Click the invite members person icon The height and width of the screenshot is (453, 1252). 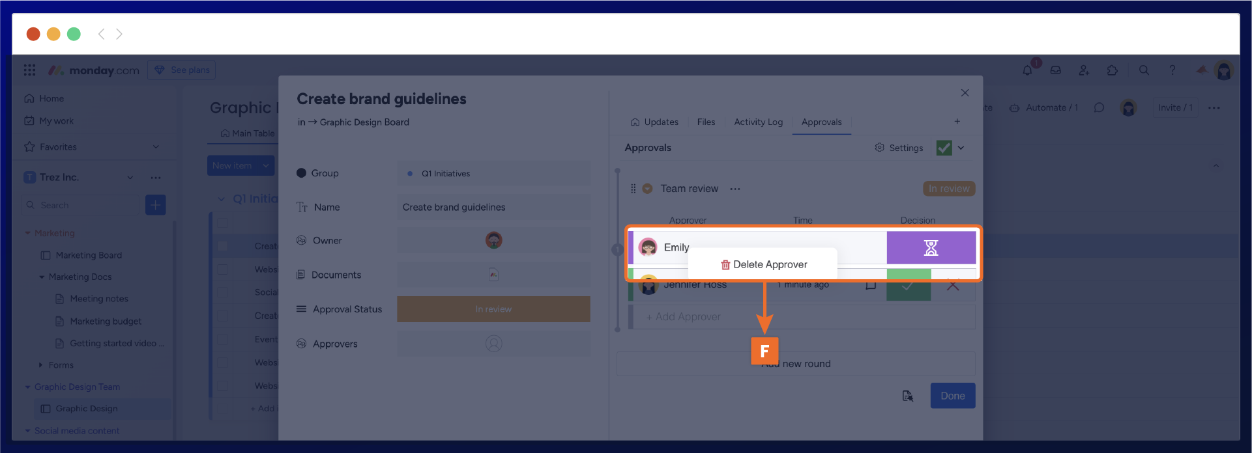click(1084, 70)
